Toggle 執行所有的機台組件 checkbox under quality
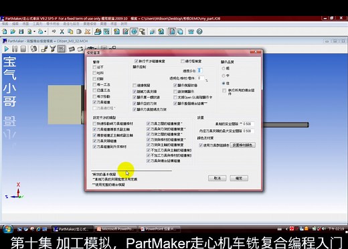This screenshot has width=348, height=249. (x=224, y=90)
